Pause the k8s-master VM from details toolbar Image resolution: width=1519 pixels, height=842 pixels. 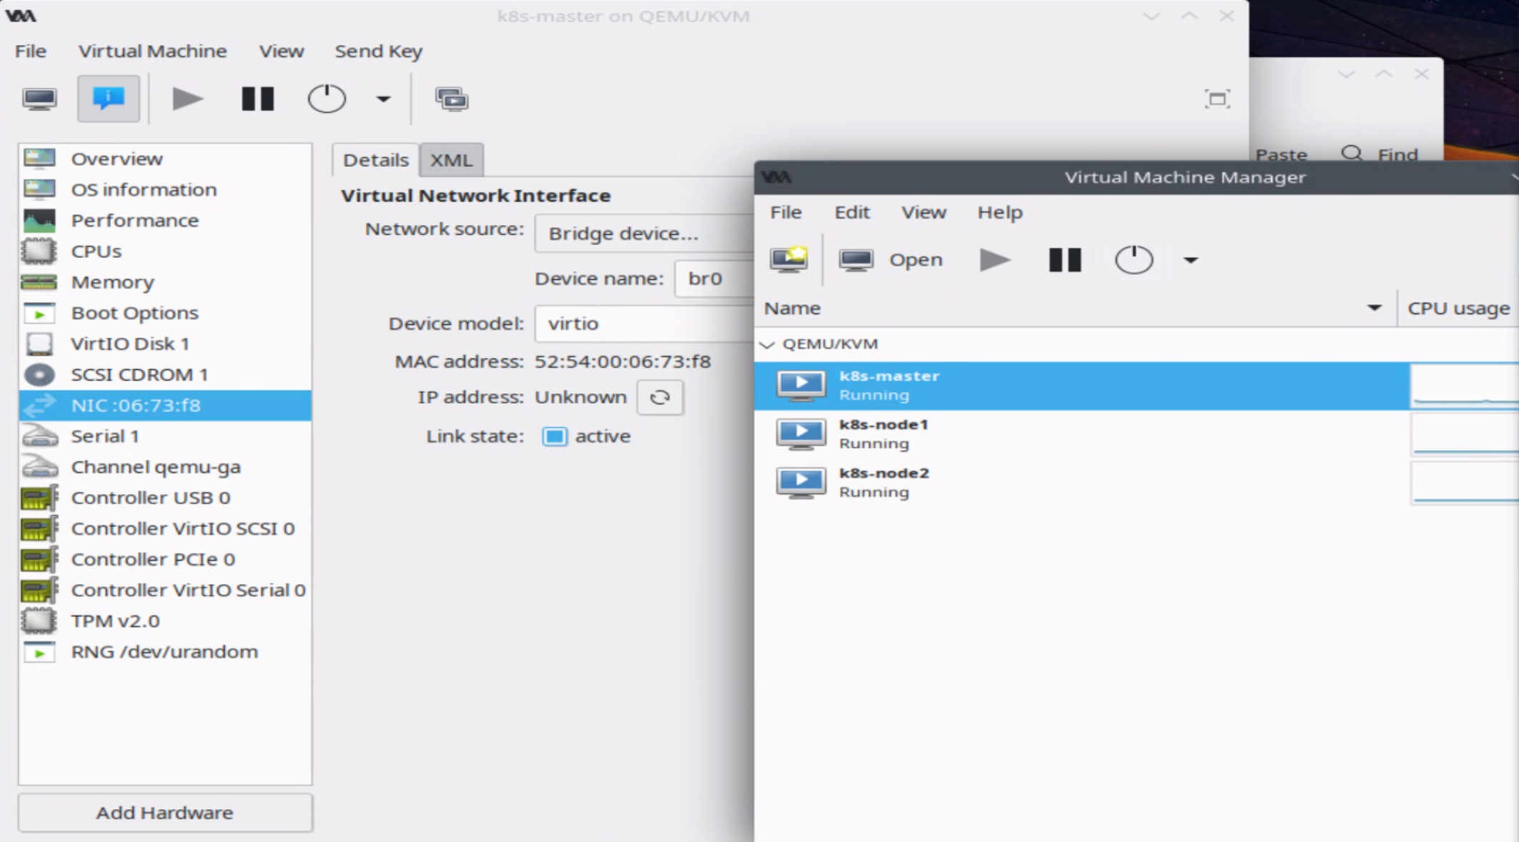pos(257,99)
